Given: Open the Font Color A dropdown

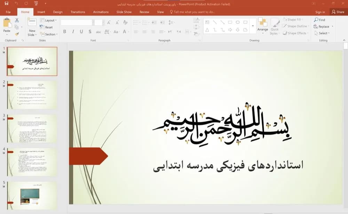Looking at the screenshot, I should (x=125, y=32).
